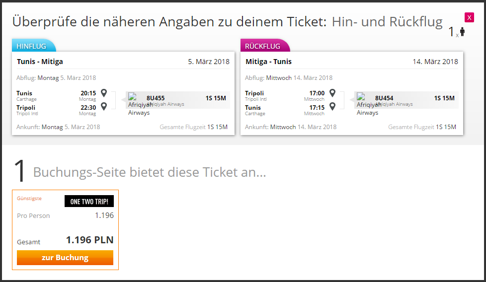Click the Mitiga - Tunis route heading
Screen dimensions: 486x282
coord(268,62)
